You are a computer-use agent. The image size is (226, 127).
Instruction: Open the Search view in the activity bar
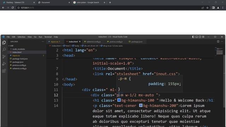pos(4,49)
